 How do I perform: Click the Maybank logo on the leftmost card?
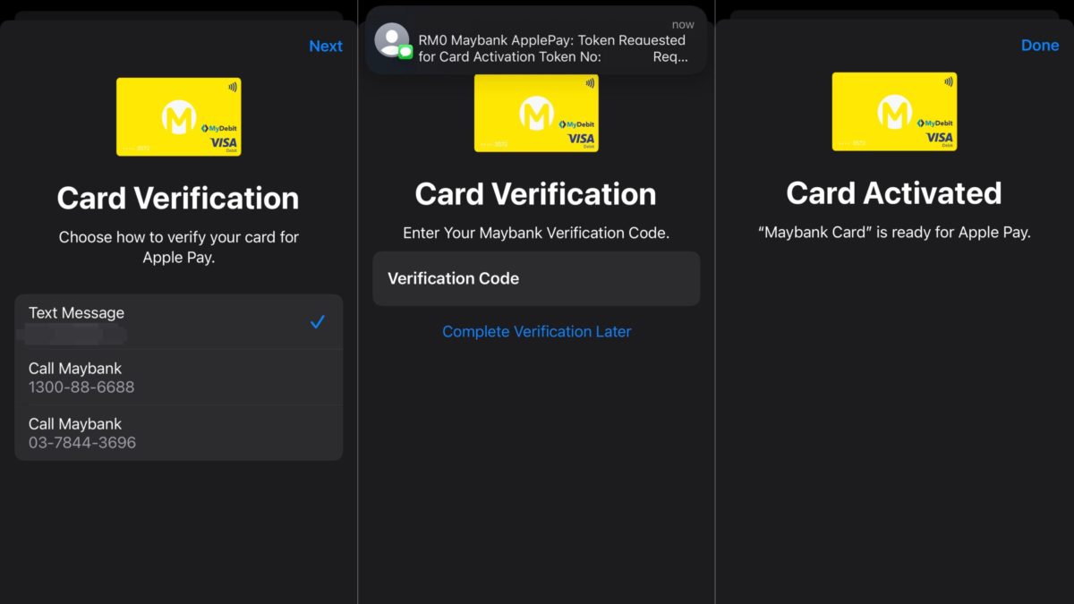(x=178, y=117)
